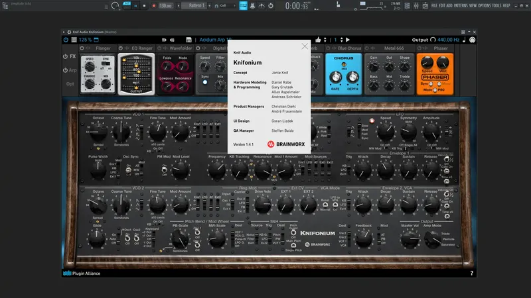
Task: Open the palette icon at toolbar right end
Action: (472, 40)
